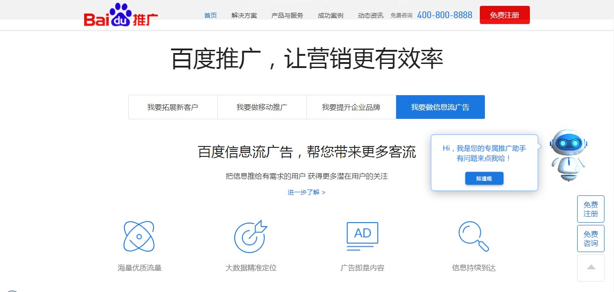Switch to 我要提升企业品牌 tab
This screenshot has height=292, width=614.
pyautogui.click(x=351, y=107)
